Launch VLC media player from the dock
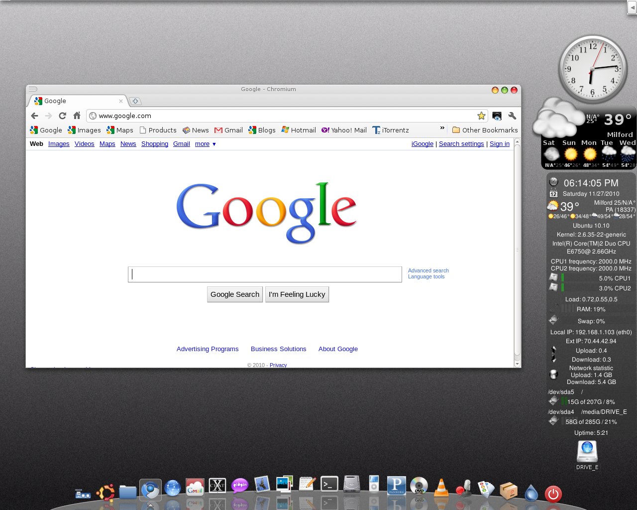 (441, 488)
